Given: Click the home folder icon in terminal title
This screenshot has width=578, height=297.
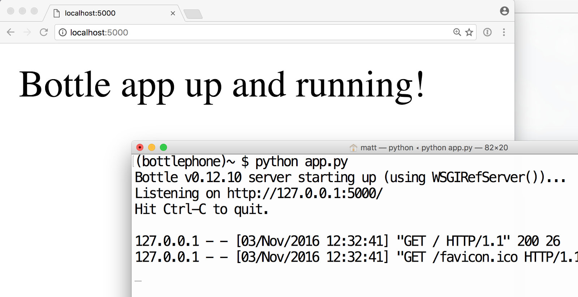Looking at the screenshot, I should (x=353, y=148).
